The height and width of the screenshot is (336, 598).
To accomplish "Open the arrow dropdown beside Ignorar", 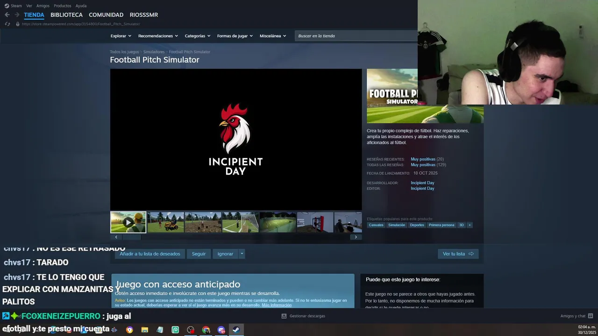I will click(242, 254).
